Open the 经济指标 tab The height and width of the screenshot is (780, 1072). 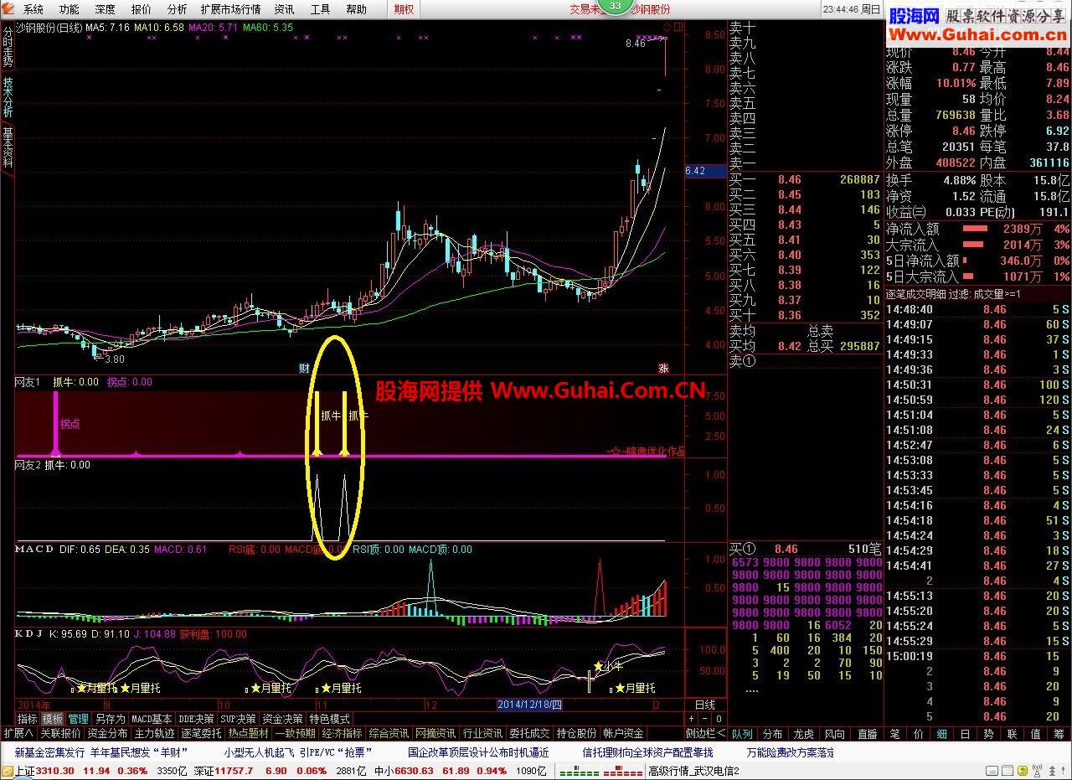click(x=343, y=733)
